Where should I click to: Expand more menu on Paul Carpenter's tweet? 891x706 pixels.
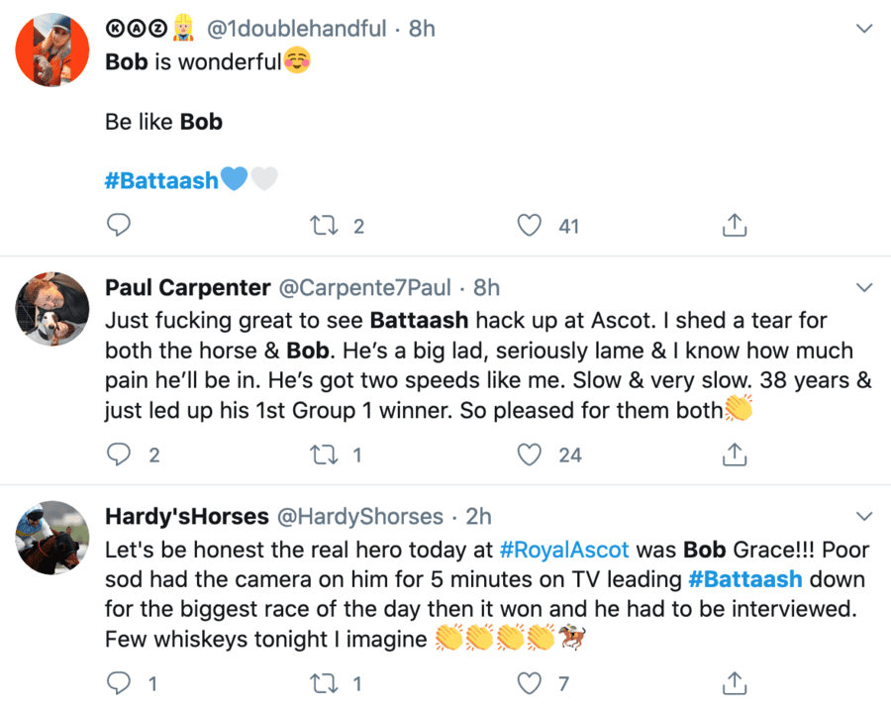coord(863,288)
